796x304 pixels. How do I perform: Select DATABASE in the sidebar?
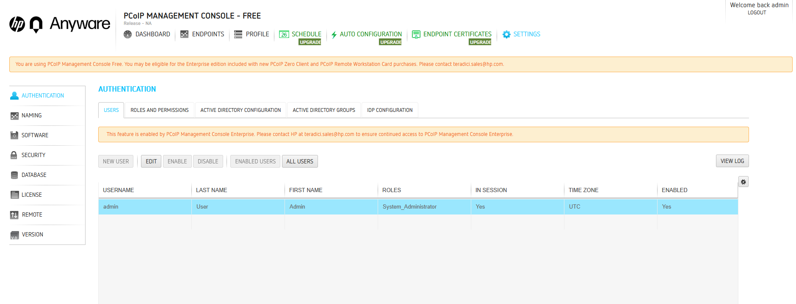pos(34,175)
